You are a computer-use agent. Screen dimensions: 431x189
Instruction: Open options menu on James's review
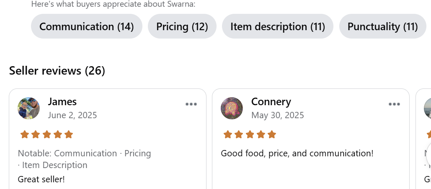click(x=191, y=104)
